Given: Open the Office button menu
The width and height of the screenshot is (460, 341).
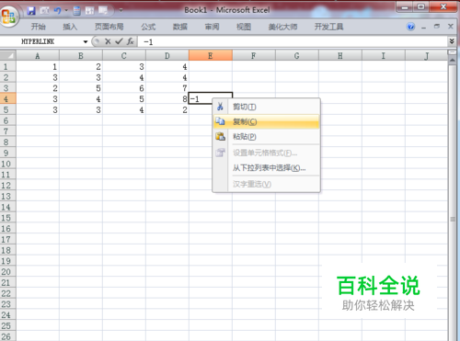Looking at the screenshot, I should [x=8, y=16].
